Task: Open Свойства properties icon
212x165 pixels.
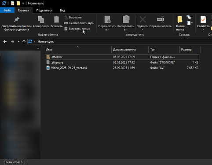Action: [x=203, y=19]
